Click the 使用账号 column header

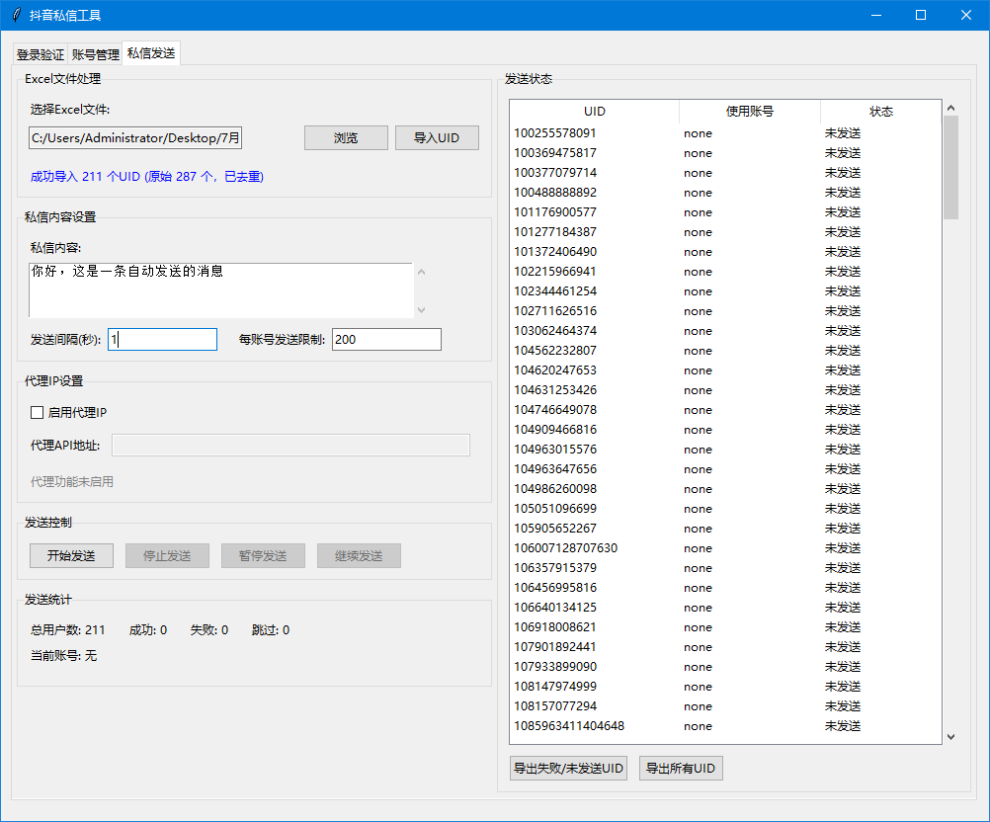click(x=750, y=111)
